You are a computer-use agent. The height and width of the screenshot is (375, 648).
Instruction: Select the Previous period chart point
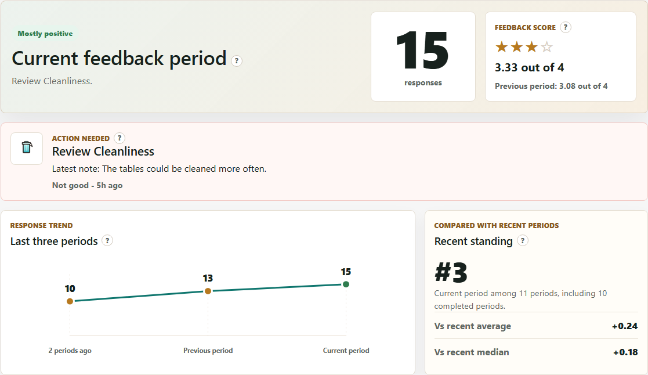tap(208, 291)
